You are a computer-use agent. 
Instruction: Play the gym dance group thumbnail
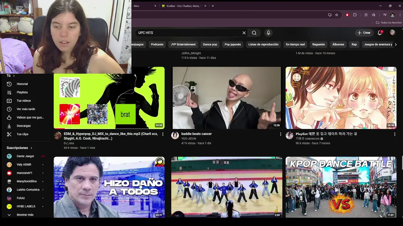coord(227,187)
